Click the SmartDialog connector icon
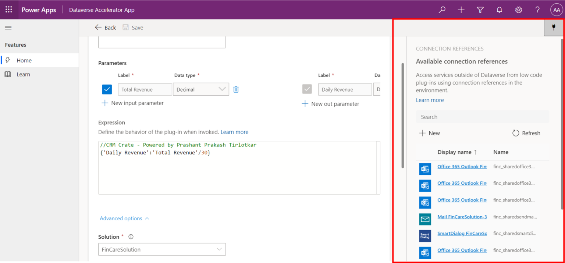 [425, 236]
